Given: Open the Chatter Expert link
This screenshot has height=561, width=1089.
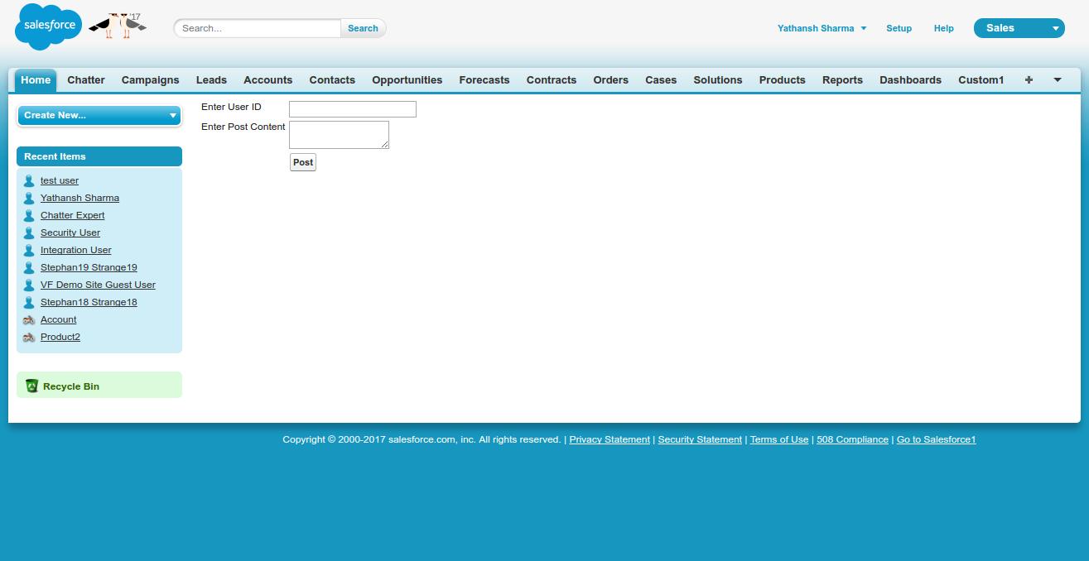Looking at the screenshot, I should pos(73,215).
